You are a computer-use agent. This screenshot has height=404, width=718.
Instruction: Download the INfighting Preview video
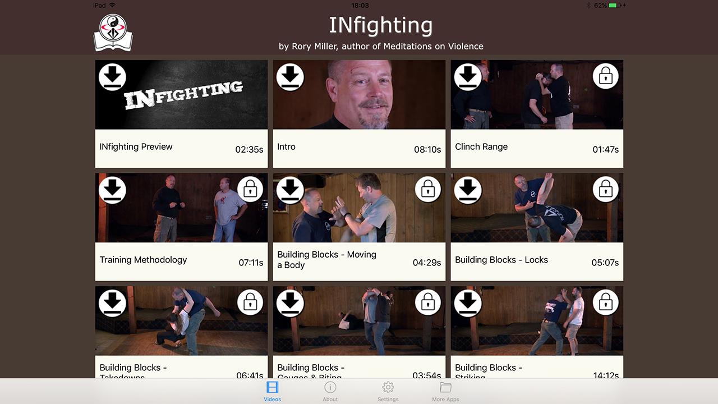click(x=112, y=77)
